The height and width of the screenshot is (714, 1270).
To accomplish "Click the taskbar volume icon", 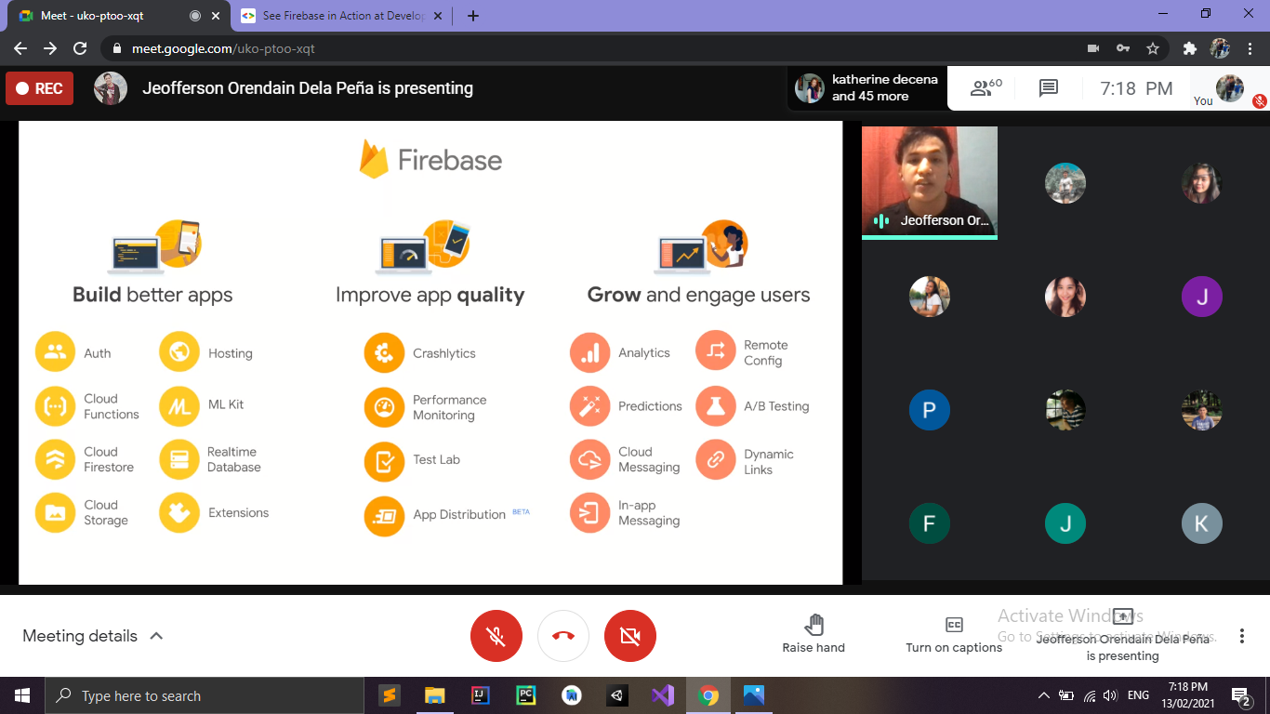I will [x=1110, y=695].
